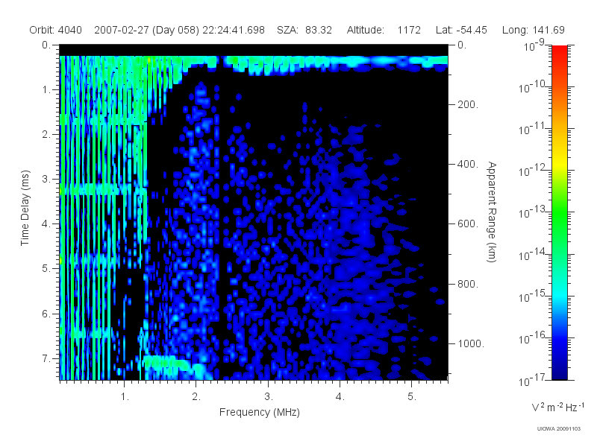Click the '600.' apparent range tick label
This screenshot has height=447, width=597.
(468, 224)
